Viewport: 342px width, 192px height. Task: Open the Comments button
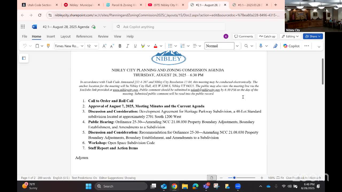(244, 36)
